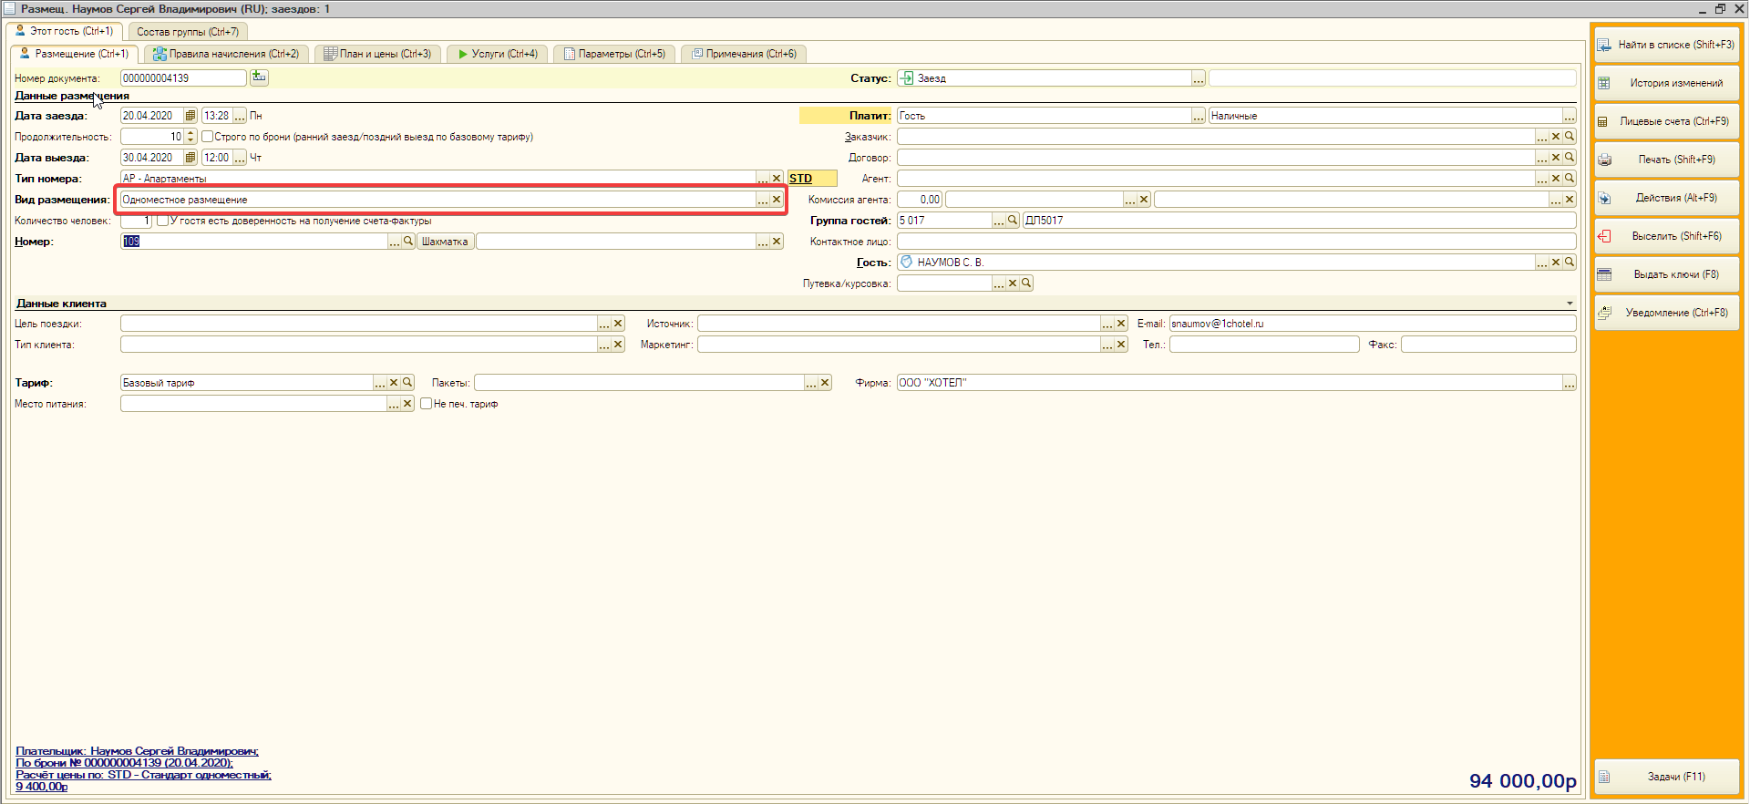Open search for Агент field
This screenshot has height=804, width=1750.
coord(1570,179)
